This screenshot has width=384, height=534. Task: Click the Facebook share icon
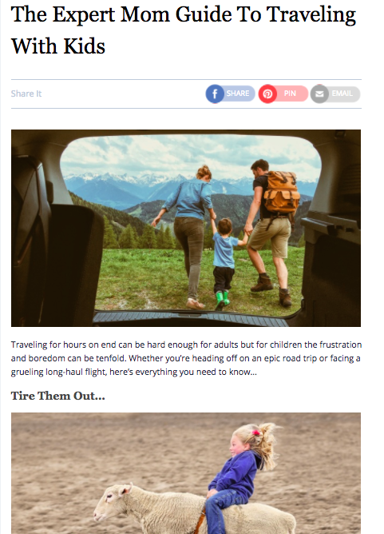(x=215, y=94)
